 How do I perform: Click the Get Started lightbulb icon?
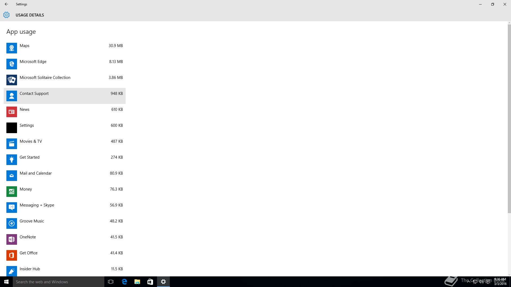(x=12, y=160)
